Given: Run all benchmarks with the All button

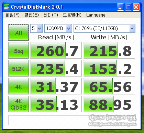Looking at the screenshot, I should click(19, 32).
